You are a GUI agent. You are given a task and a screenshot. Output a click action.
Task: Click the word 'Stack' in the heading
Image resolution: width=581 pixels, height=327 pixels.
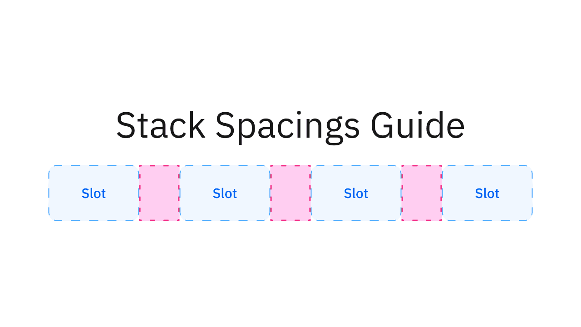coord(161,126)
